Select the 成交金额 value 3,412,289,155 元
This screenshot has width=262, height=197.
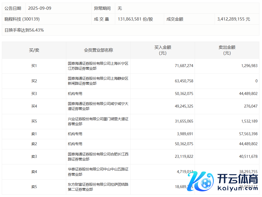234,19
